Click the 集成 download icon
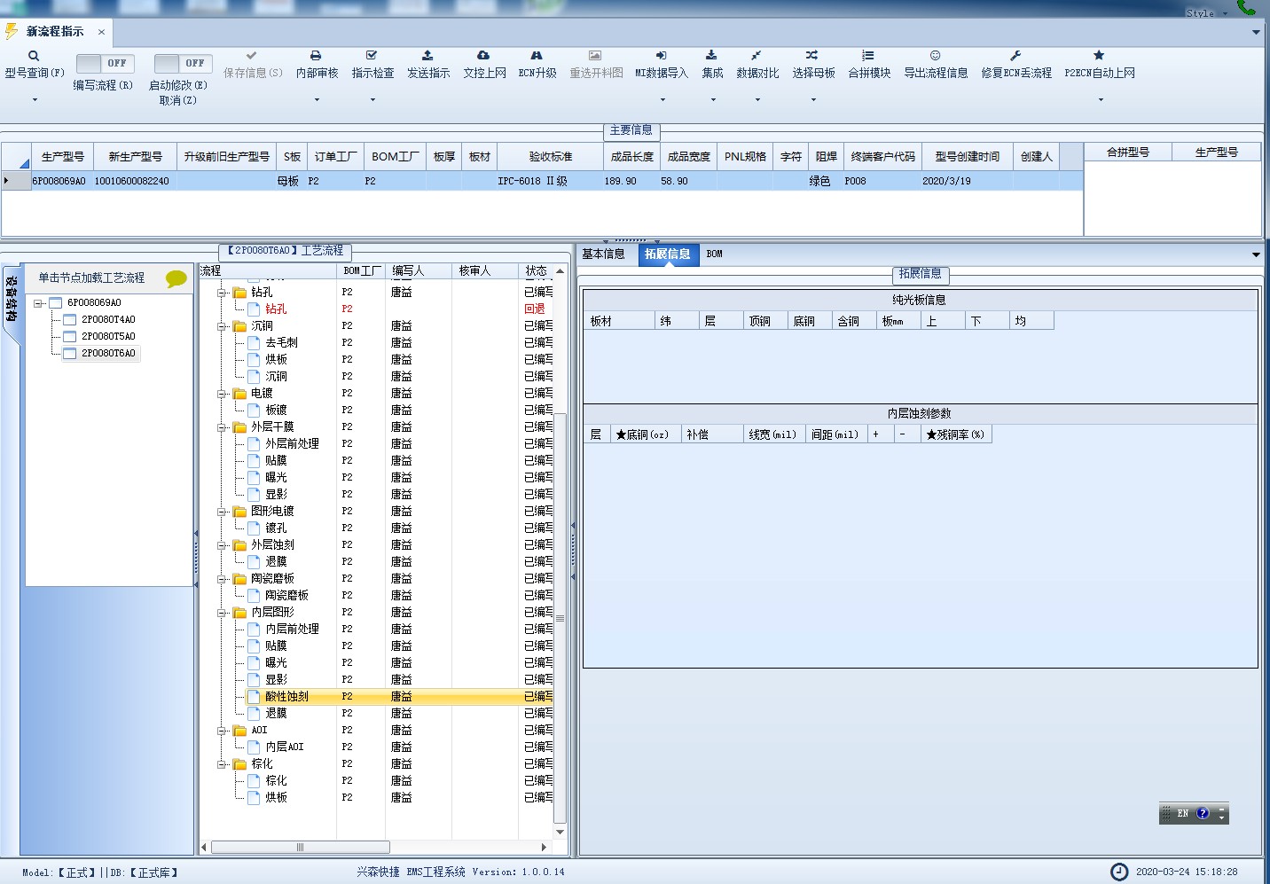 pyautogui.click(x=711, y=55)
